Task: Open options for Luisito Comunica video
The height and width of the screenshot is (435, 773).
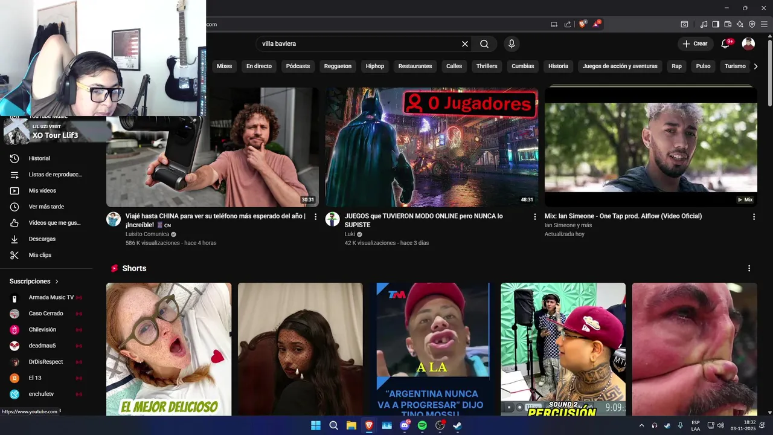Action: point(315,216)
